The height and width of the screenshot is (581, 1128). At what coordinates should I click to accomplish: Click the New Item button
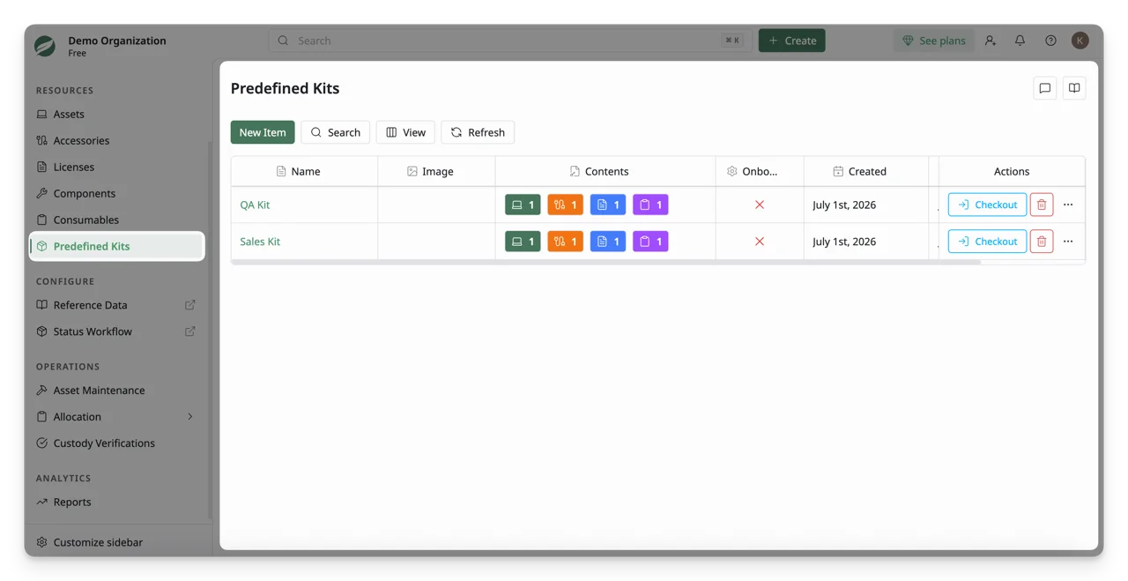[263, 132]
